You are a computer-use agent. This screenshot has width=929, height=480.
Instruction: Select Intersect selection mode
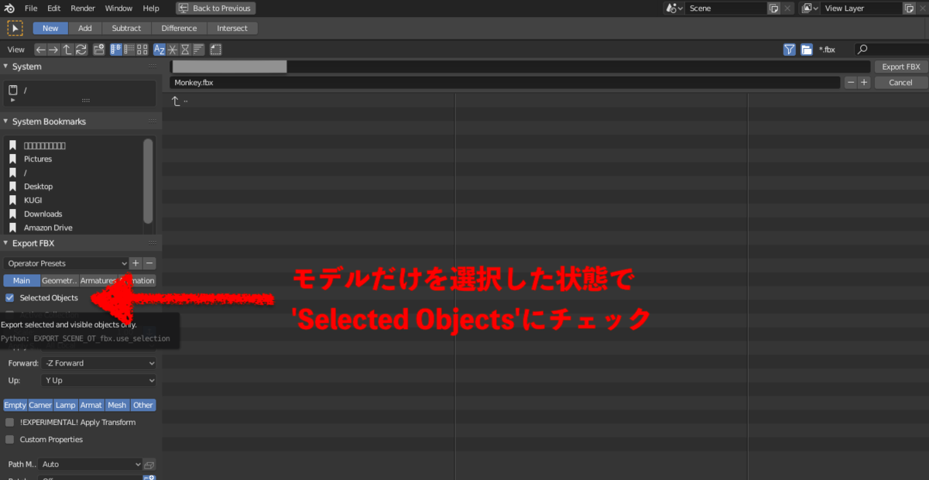click(x=232, y=28)
